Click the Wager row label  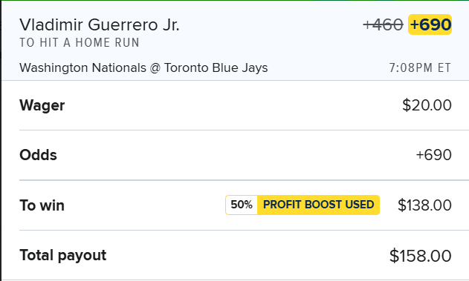(x=42, y=105)
